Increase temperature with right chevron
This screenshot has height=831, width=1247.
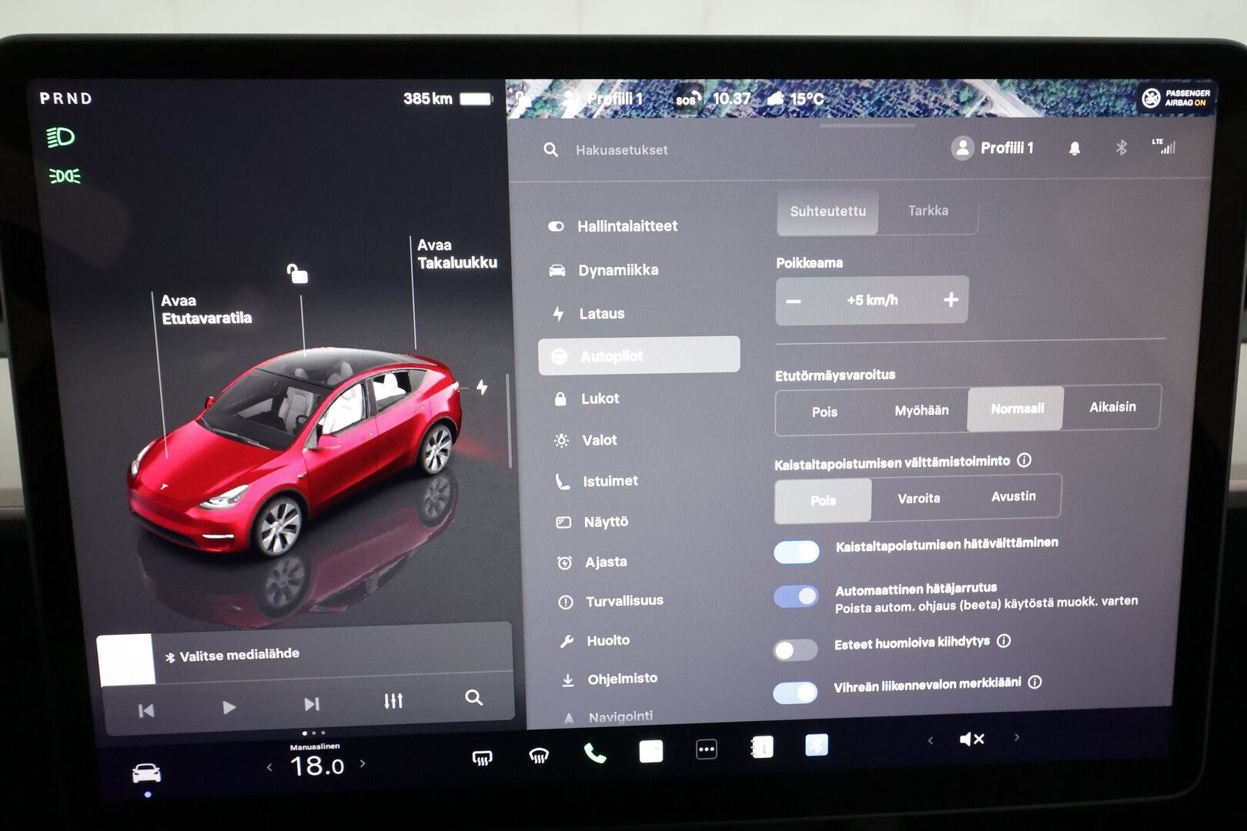tap(363, 764)
